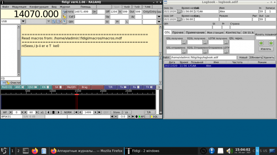The width and height of the screenshot is (277, 155).
Task: Toggle the RxID checkbox
Action: coord(127,7)
